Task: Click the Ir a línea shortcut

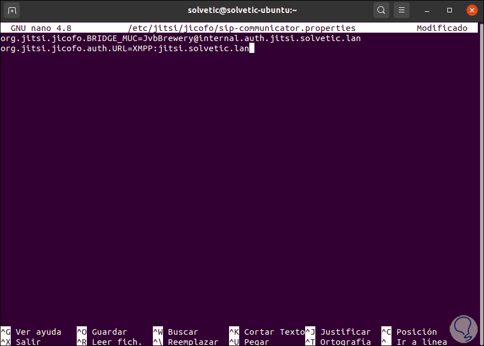Action: coord(414,341)
